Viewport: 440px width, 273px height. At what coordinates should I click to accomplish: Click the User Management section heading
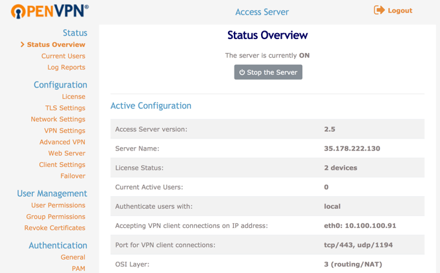[x=52, y=193]
